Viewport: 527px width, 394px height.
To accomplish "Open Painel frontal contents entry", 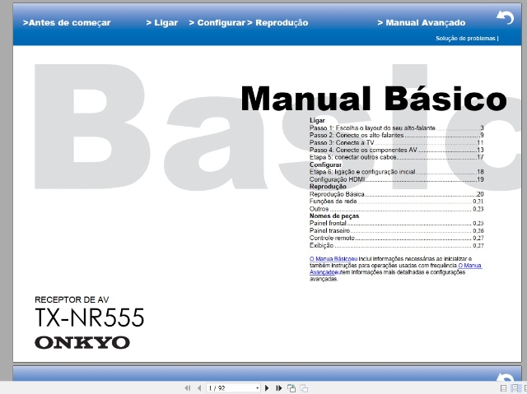I will (x=397, y=223).
